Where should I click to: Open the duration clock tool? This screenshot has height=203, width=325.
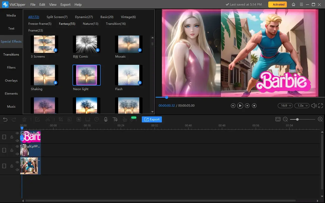coord(97,119)
